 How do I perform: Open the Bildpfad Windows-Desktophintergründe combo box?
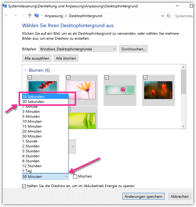[x=78, y=49]
